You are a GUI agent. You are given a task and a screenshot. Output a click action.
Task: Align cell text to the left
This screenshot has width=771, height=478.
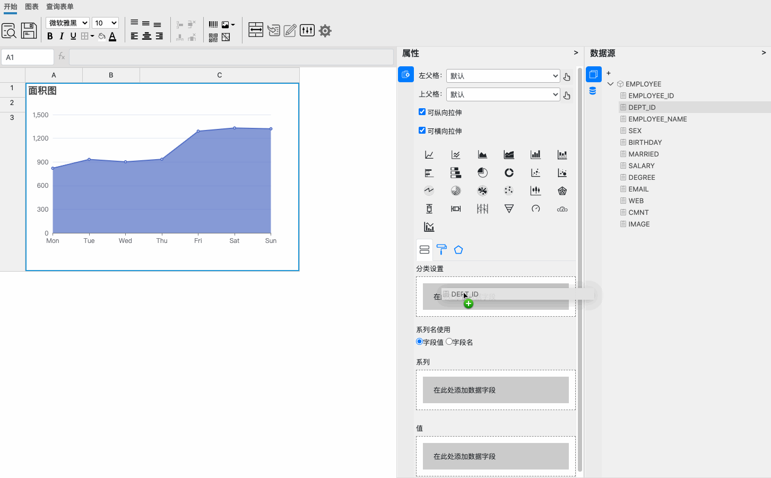pyautogui.click(x=134, y=36)
